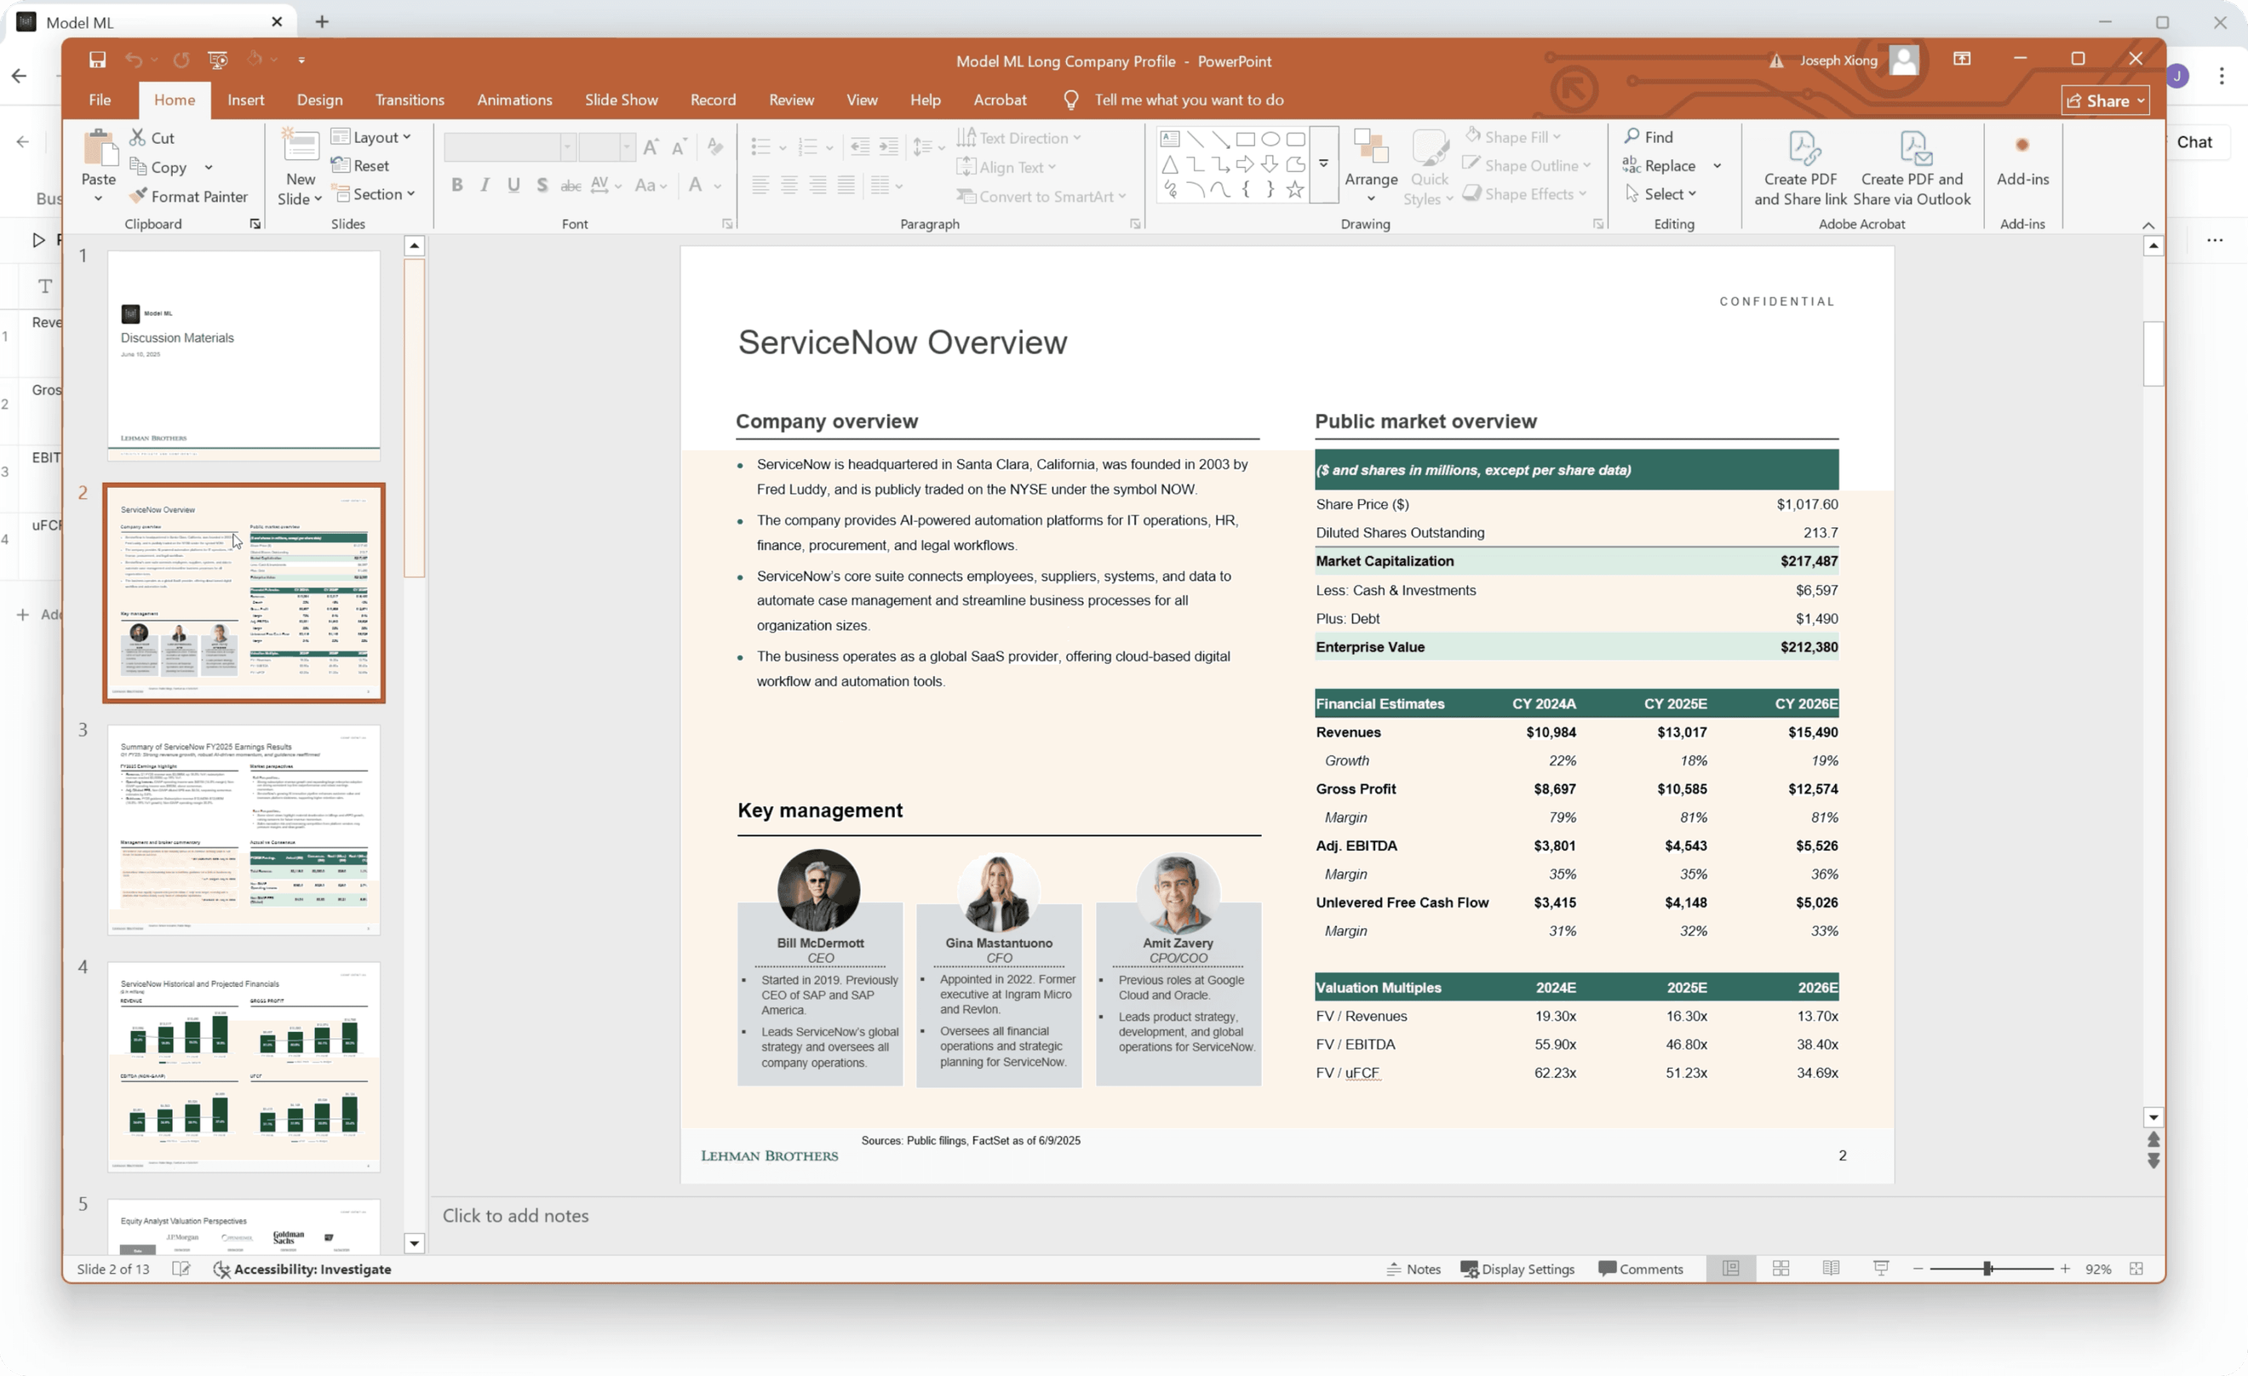
Task: Toggle Normal view button in status bar
Action: tap(1729, 1269)
